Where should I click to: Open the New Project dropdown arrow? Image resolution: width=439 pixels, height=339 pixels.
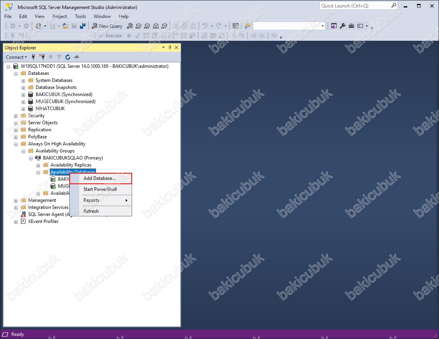click(x=45, y=26)
